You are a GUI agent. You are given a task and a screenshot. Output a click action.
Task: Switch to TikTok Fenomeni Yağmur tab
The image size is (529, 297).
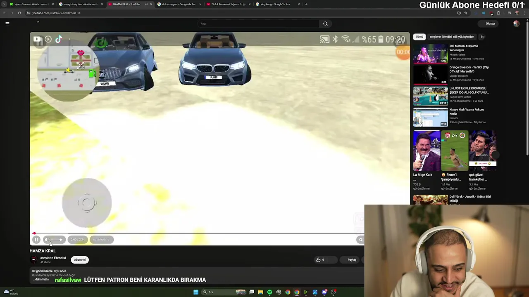(228, 4)
